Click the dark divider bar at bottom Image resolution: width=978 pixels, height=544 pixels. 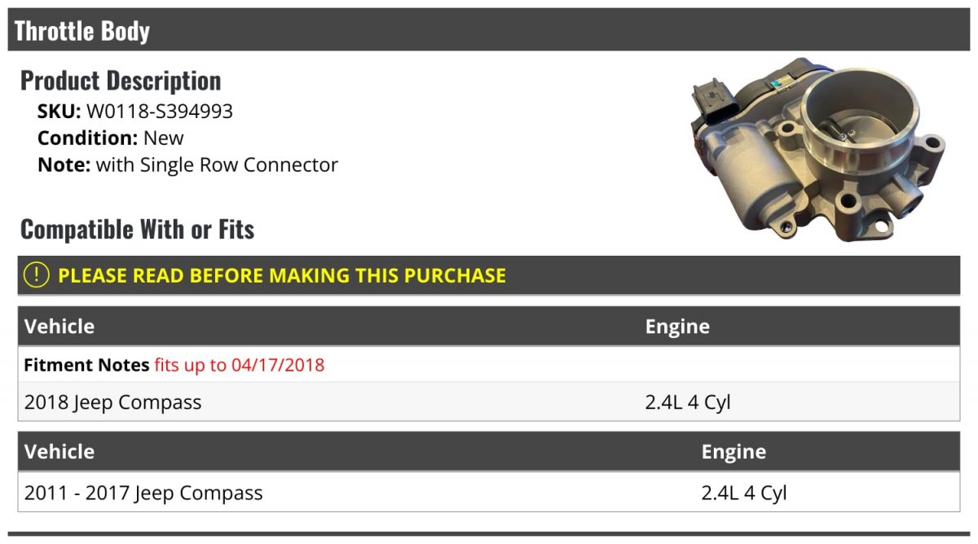tap(489, 534)
